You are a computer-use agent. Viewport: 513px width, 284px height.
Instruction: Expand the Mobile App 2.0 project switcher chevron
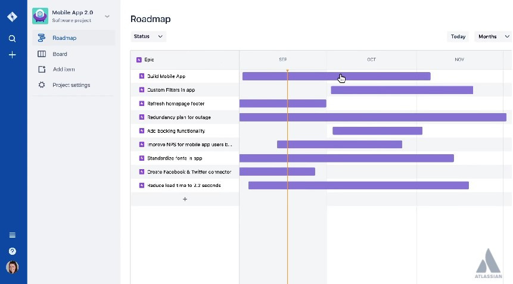107,16
